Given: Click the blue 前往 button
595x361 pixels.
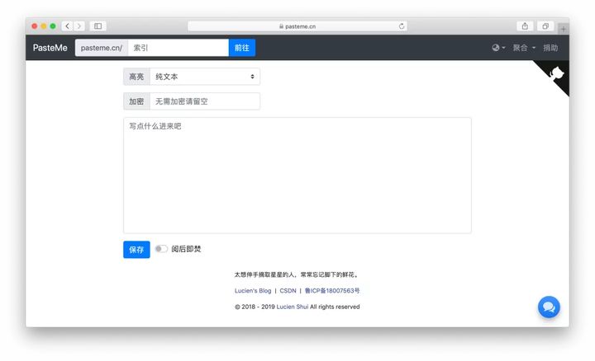Looking at the screenshot, I should (241, 48).
